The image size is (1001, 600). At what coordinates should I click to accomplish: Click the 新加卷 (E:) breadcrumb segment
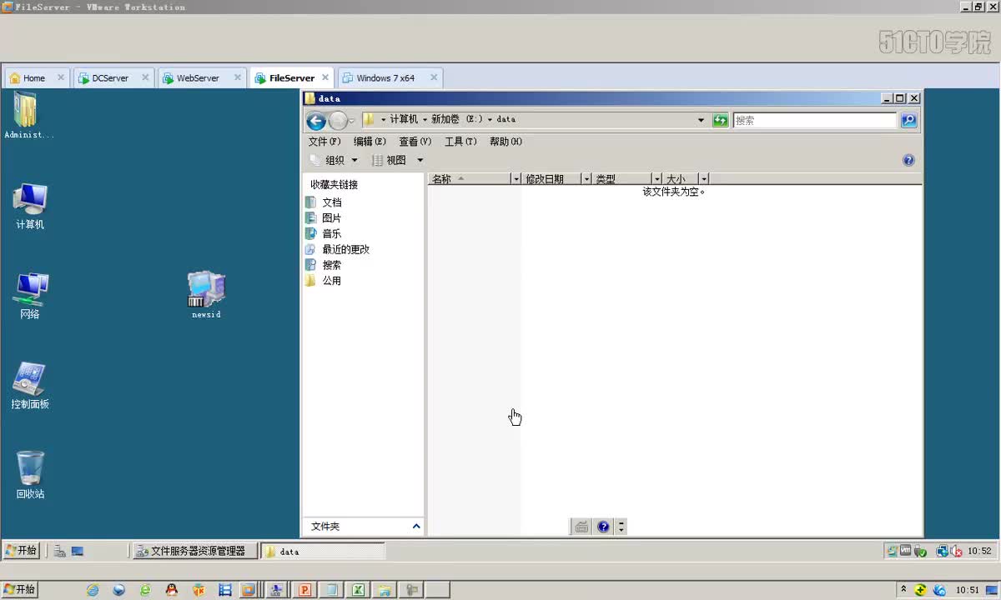[x=456, y=120]
